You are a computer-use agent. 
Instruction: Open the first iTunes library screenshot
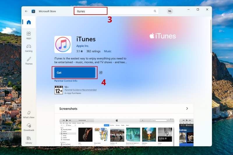117,132
